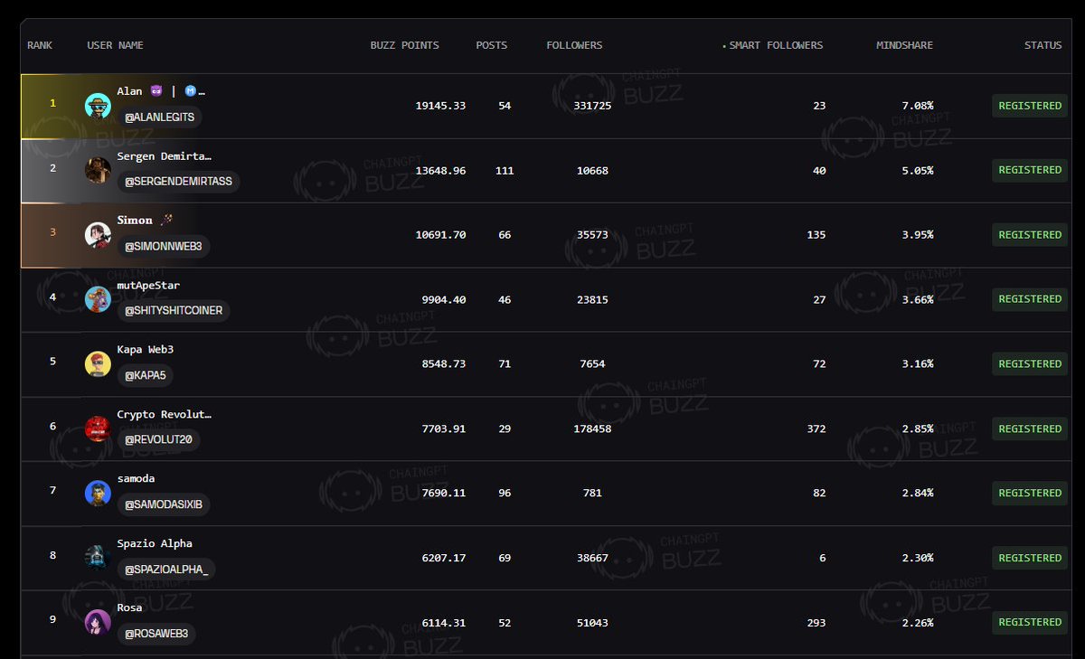Click the buzz points value 19145.33

click(x=441, y=106)
